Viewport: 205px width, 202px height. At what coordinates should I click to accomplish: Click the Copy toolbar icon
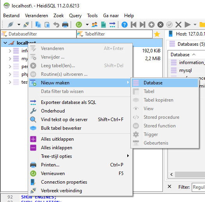[x=38, y=25]
